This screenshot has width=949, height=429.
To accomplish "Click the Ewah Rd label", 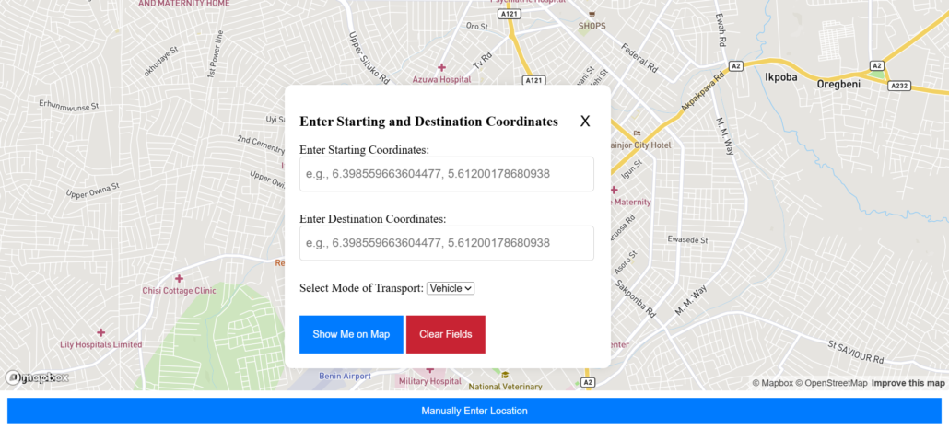I will tap(721, 30).
